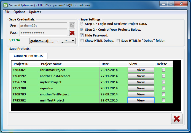
Task: Click the Delete column header
Action: 164,64
